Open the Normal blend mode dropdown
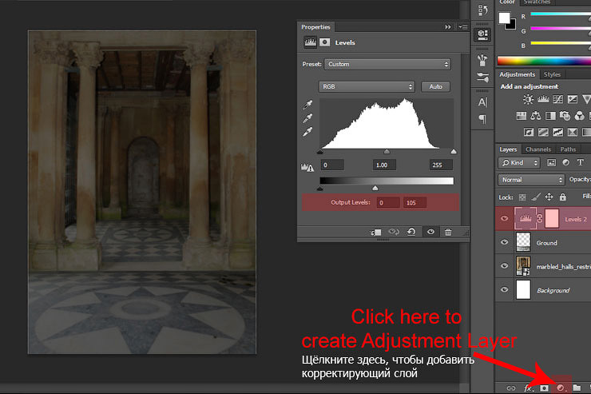Image resolution: width=591 pixels, height=394 pixels. [x=530, y=180]
